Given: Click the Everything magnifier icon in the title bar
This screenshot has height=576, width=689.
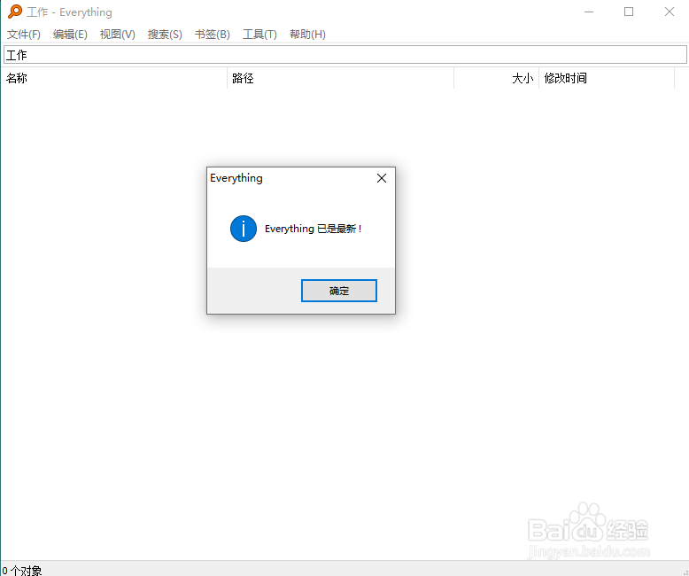Looking at the screenshot, I should click(15, 12).
